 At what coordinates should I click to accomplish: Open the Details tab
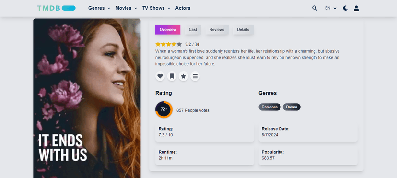243,30
